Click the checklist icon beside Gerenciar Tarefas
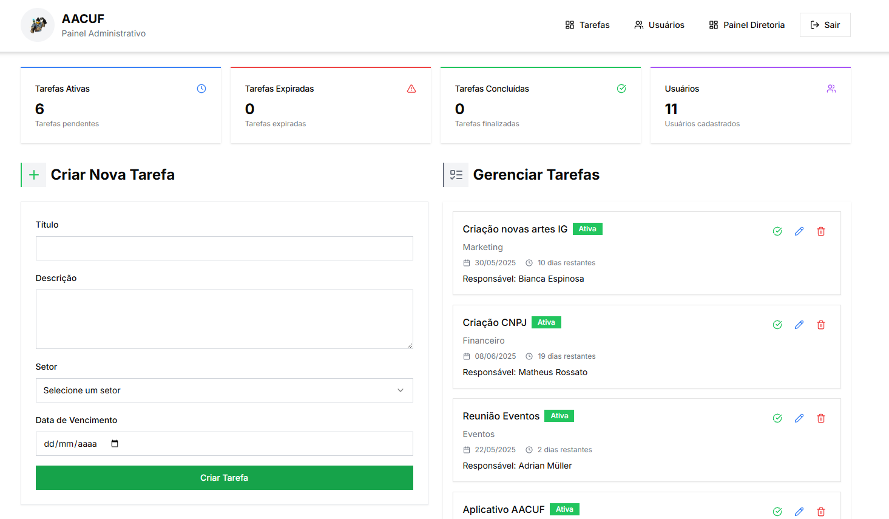The image size is (889, 519). pos(456,175)
